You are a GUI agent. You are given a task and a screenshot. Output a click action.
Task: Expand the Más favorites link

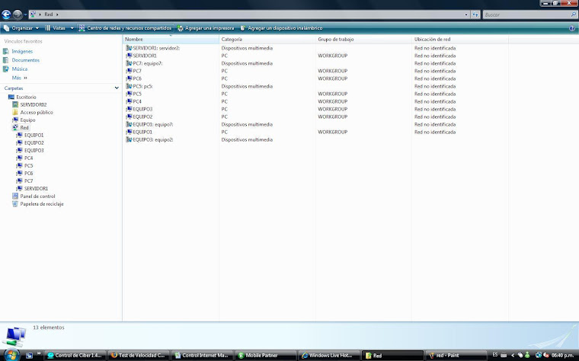pos(20,78)
